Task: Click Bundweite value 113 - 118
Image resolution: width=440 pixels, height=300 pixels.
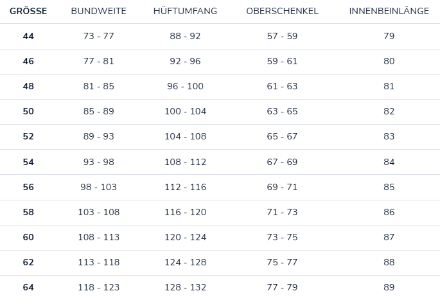Action: pos(98,262)
